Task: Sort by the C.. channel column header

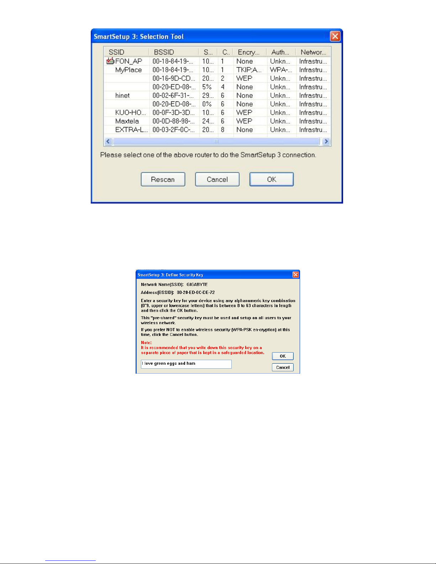Action: point(226,52)
